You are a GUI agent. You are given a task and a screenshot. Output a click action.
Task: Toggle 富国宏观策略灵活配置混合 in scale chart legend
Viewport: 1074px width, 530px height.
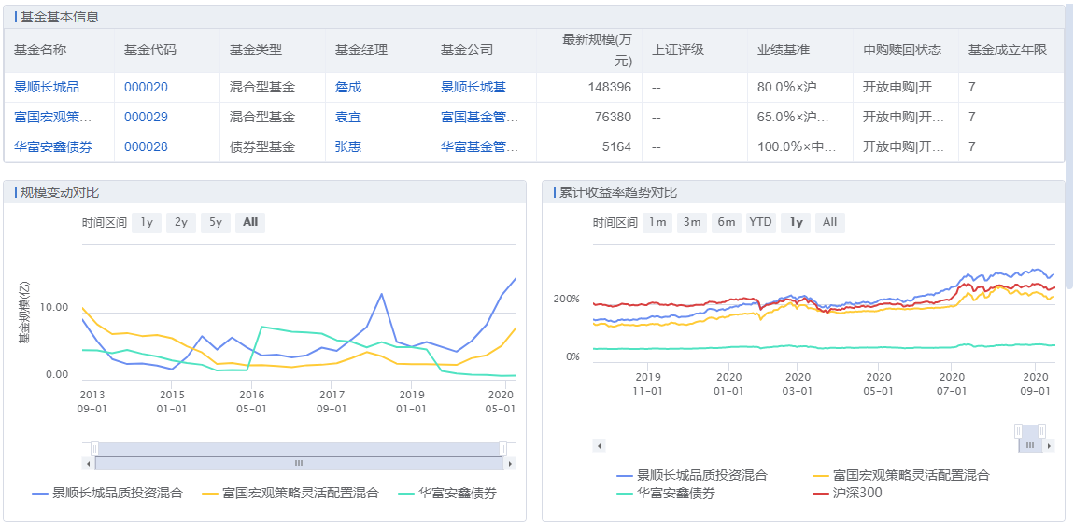[290, 493]
